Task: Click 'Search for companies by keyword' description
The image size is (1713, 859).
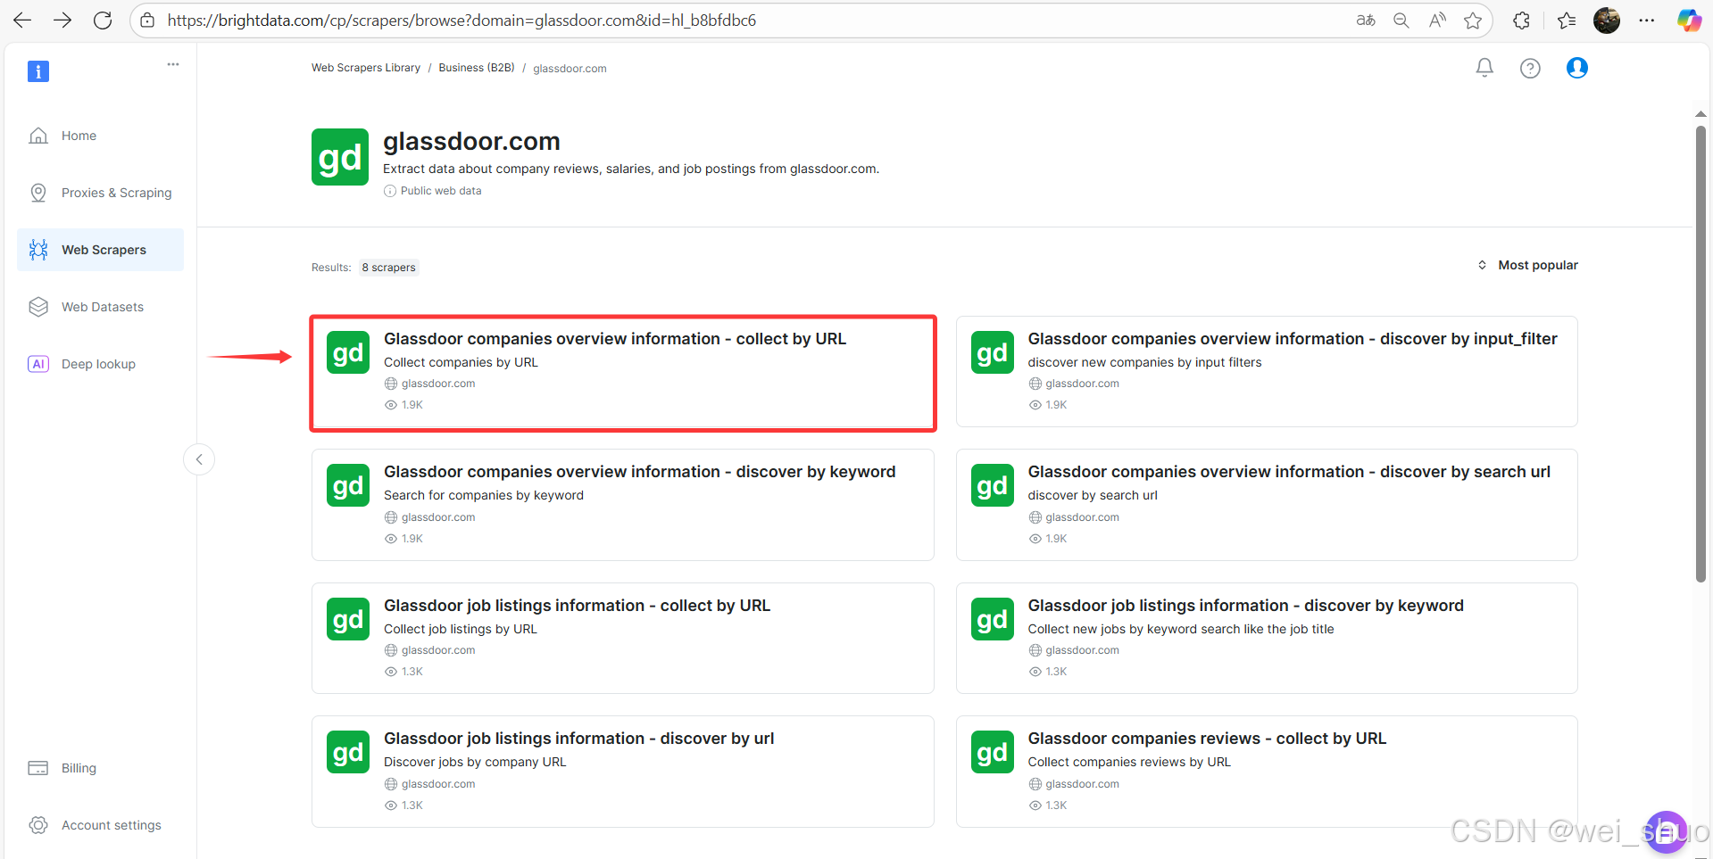Action: [484, 495]
